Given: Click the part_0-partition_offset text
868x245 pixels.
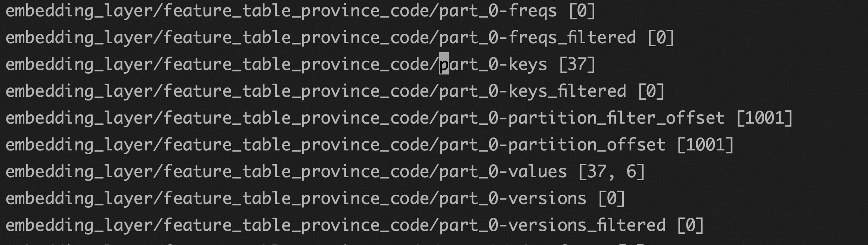Looking at the screenshot, I should (552, 145).
